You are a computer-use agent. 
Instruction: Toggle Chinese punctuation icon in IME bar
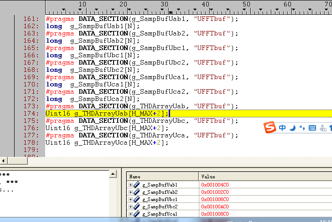(x=302, y=128)
